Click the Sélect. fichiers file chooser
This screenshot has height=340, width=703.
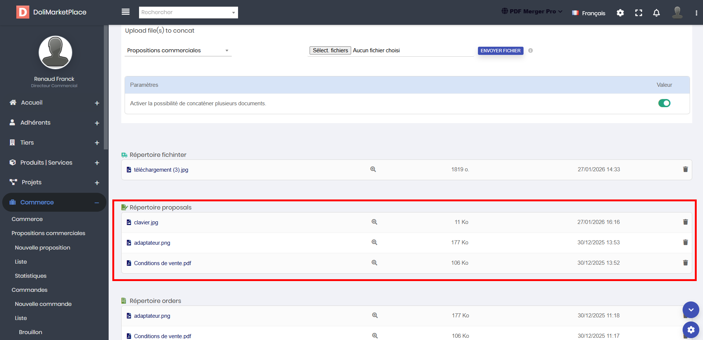330,50
